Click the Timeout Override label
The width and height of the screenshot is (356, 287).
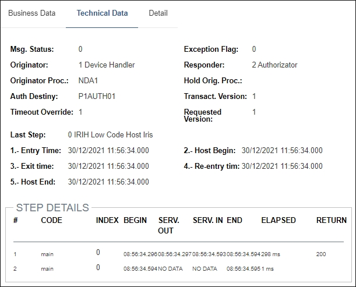click(x=42, y=112)
